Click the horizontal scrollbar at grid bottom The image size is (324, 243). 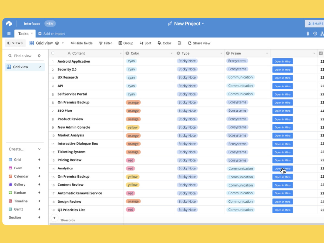pos(186,224)
